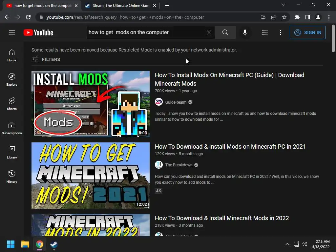The width and height of the screenshot is (336, 252).
Task: Clear the search box with the X
Action: click(209, 32)
